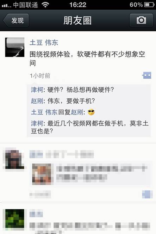
Task: Tap the 1小时前 timestamp
Action: [40, 76]
